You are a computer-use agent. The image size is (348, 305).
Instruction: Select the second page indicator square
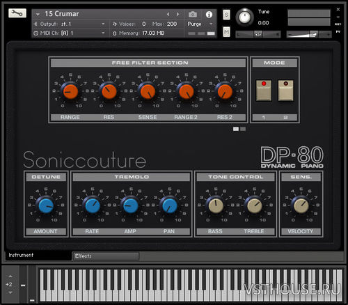point(243,129)
